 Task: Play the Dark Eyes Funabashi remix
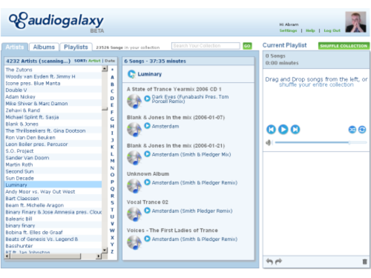[x=147, y=98]
